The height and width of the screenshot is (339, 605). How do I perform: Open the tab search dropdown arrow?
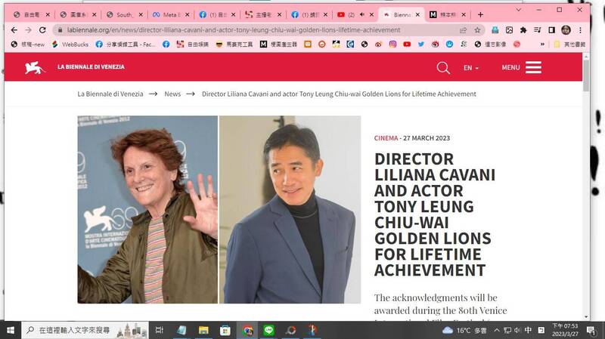point(519,10)
